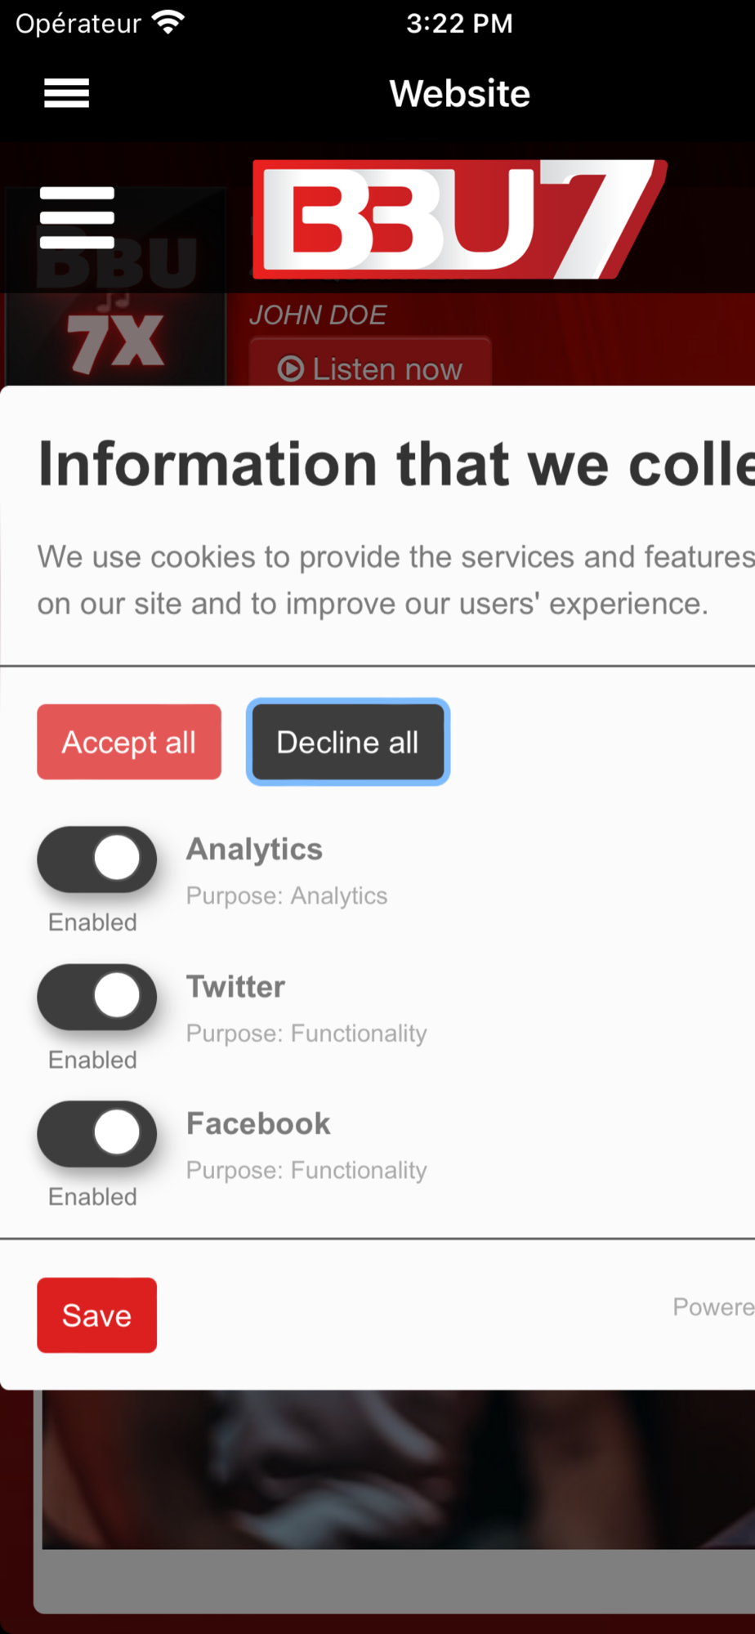Select the Twitter service label
The width and height of the screenshot is (755, 1634).
click(x=235, y=987)
